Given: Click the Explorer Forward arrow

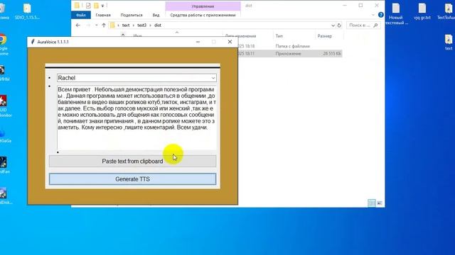Looking at the screenshot, I should click(x=88, y=25).
